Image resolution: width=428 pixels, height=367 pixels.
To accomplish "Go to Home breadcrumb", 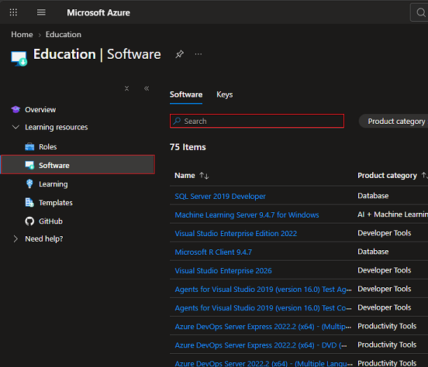I will [x=22, y=35].
